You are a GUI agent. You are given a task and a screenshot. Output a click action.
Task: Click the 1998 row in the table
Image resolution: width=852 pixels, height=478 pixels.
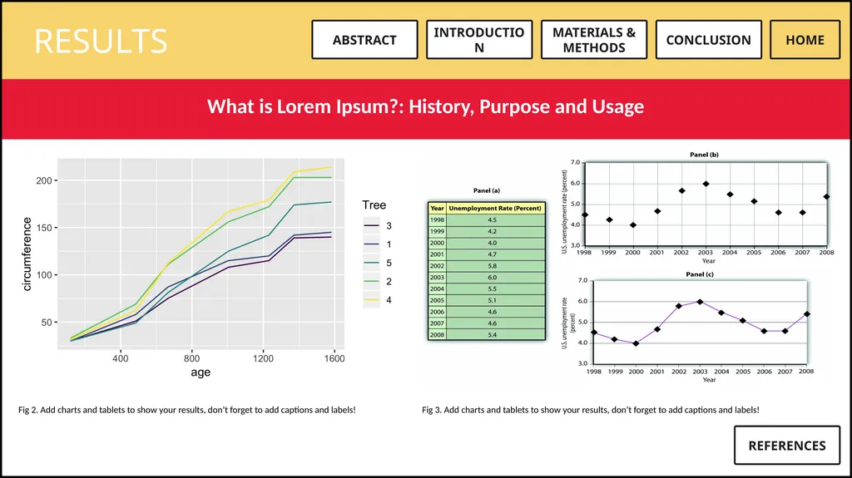(x=486, y=220)
